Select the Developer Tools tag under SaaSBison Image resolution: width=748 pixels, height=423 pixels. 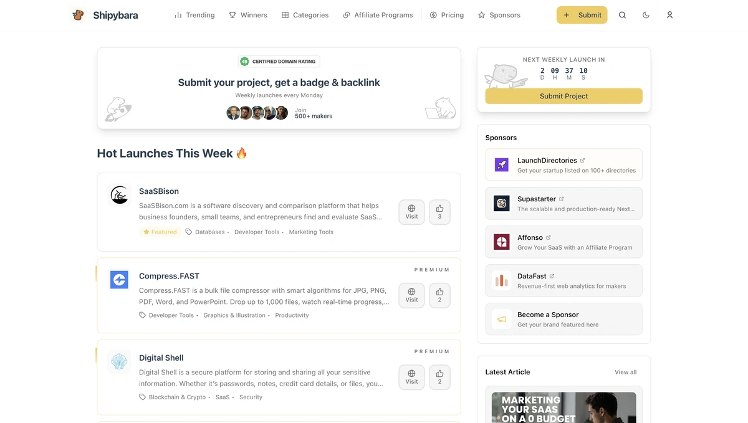click(x=257, y=232)
